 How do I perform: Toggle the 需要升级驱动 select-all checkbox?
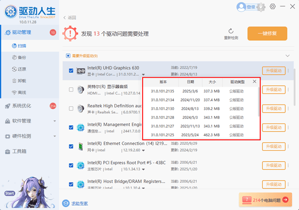[x=68, y=56]
